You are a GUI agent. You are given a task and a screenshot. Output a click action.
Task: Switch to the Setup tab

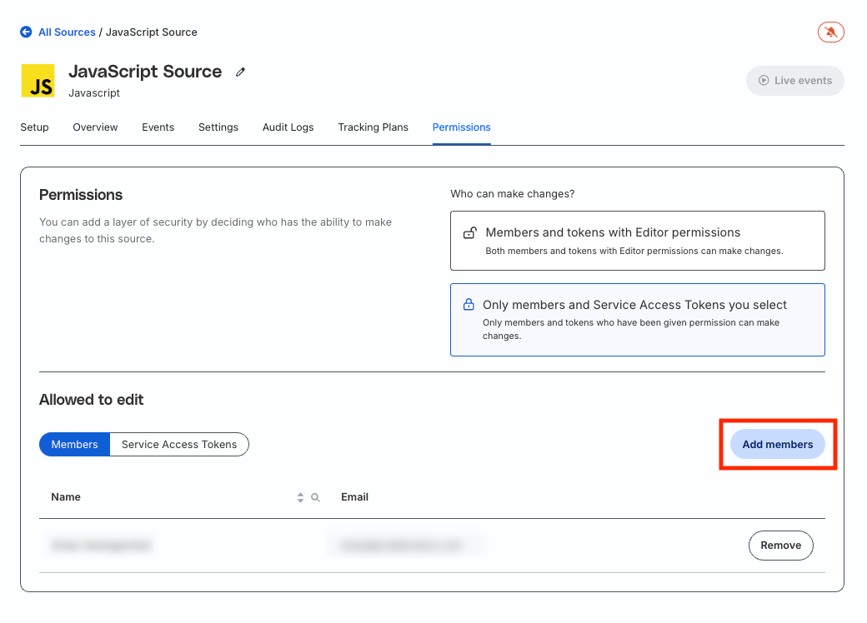coord(34,127)
